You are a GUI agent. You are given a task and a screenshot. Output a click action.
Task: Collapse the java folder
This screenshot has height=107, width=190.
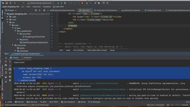(12, 28)
